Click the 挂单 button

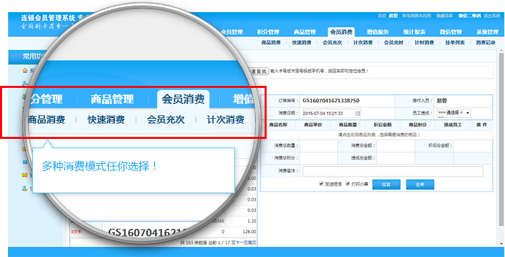tap(420, 185)
